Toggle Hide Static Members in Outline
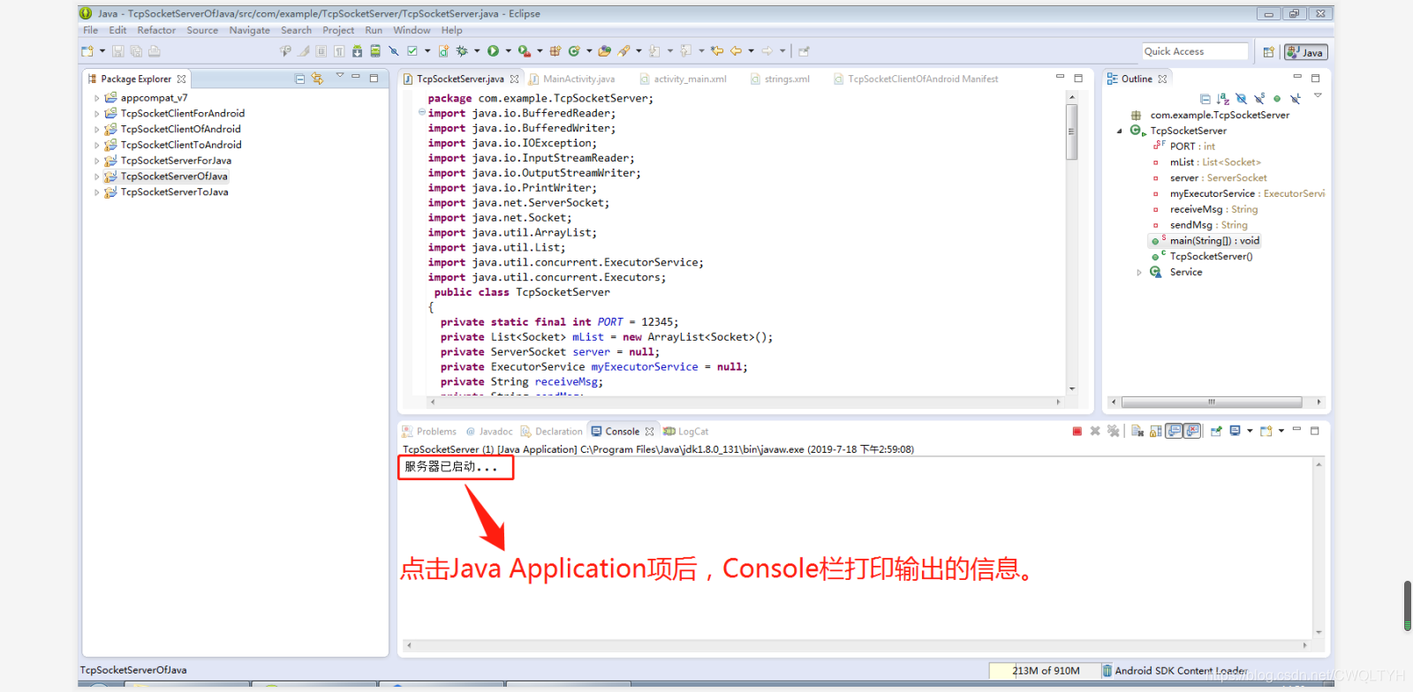 click(x=1259, y=99)
